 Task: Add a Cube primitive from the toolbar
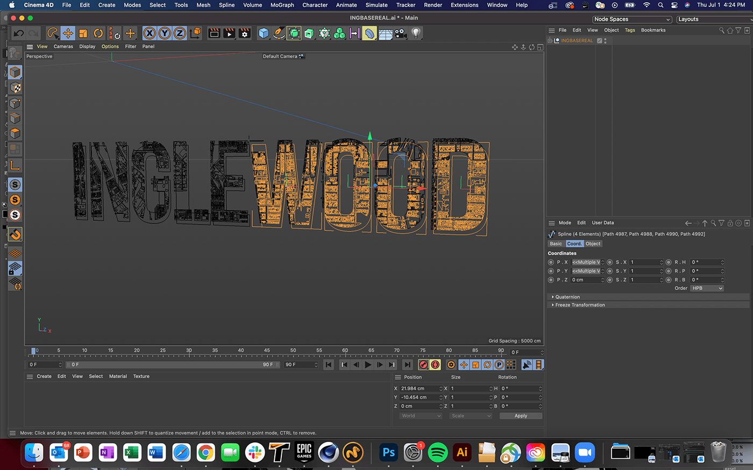point(264,33)
